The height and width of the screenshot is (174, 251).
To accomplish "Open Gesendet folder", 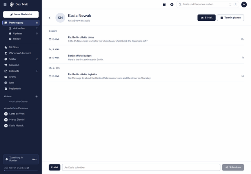I will (21, 65).
